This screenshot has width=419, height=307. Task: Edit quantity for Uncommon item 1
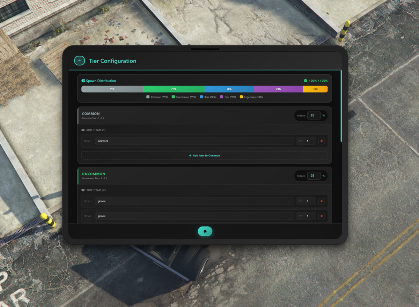306,201
